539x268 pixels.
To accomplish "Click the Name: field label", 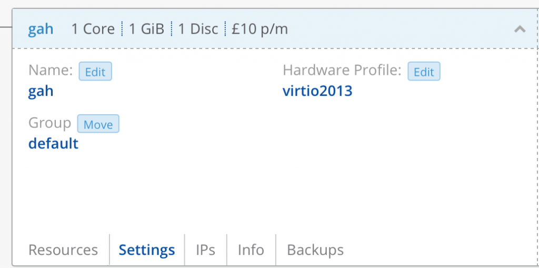I will point(51,71).
